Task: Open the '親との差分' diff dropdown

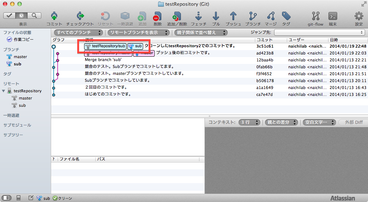Action: pos(281,122)
